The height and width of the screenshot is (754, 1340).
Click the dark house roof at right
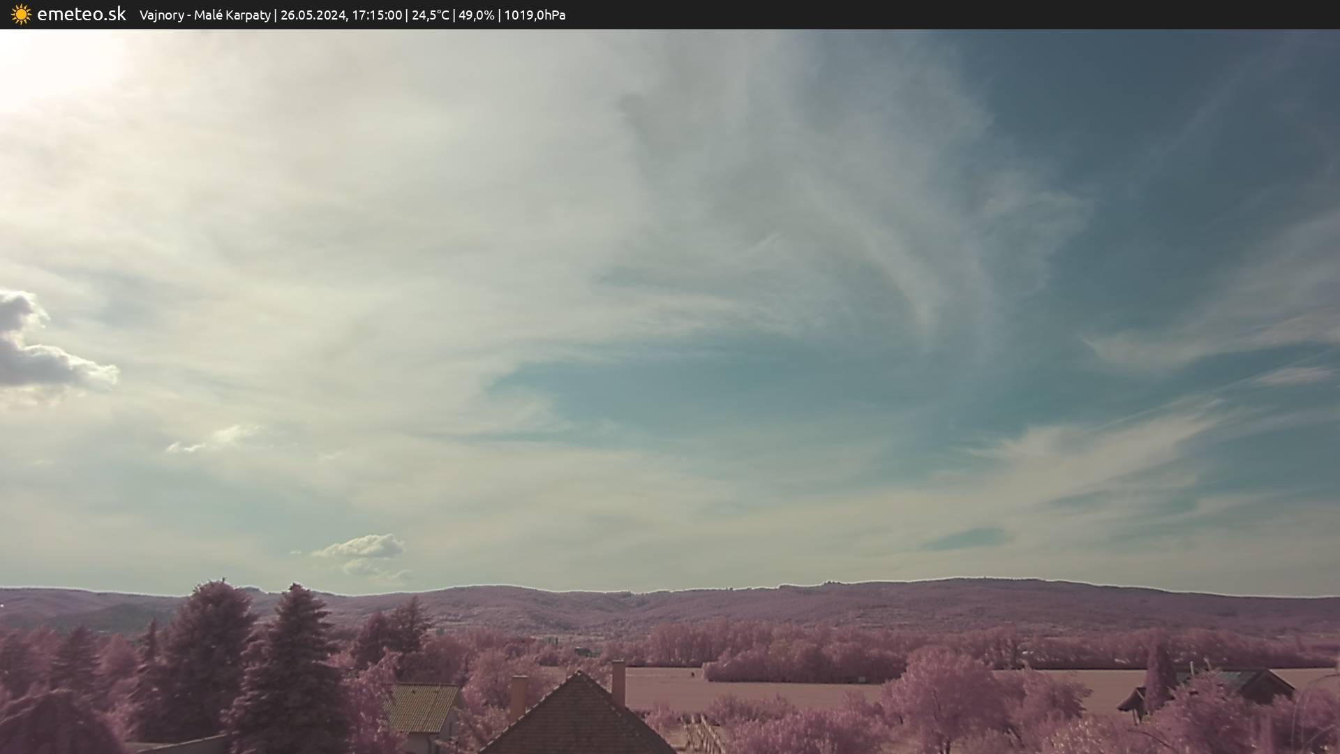coord(1256,684)
